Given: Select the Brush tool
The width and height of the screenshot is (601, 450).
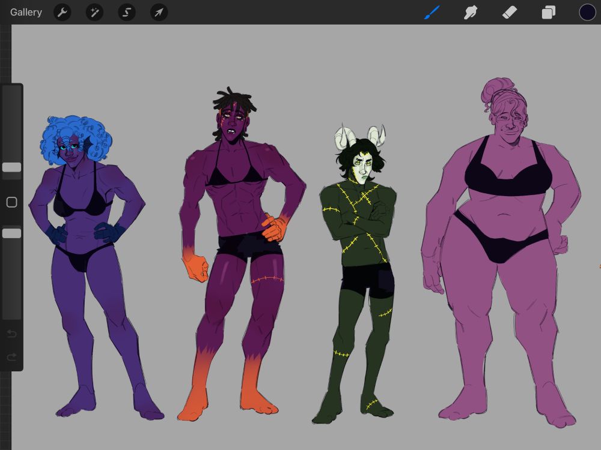Looking at the screenshot, I should pos(432,12).
